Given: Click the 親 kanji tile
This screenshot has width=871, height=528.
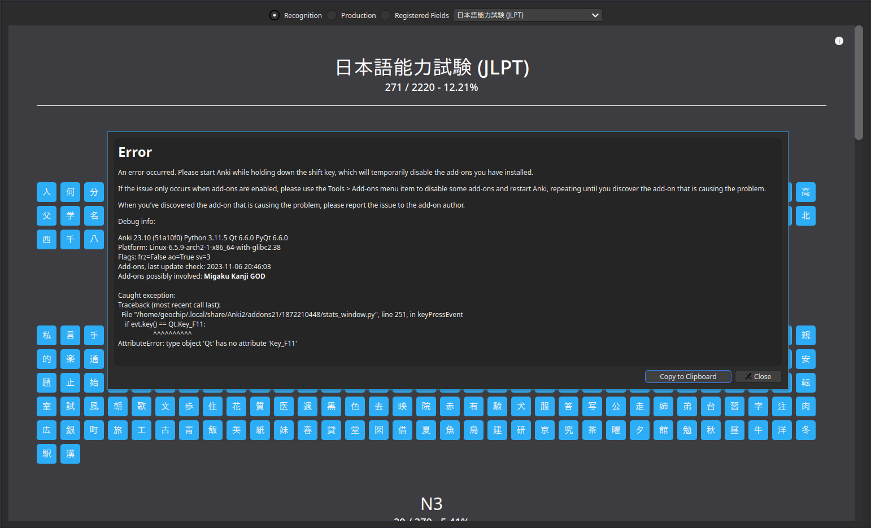Looking at the screenshot, I should pyautogui.click(x=805, y=335).
